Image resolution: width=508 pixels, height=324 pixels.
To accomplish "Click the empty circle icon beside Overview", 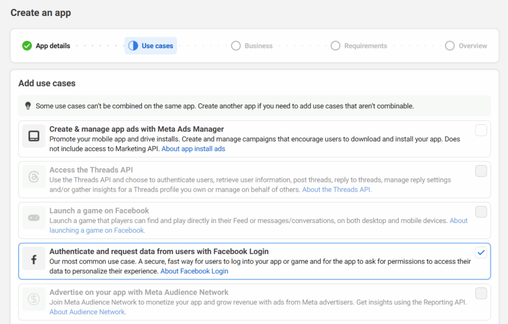I will click(x=449, y=46).
